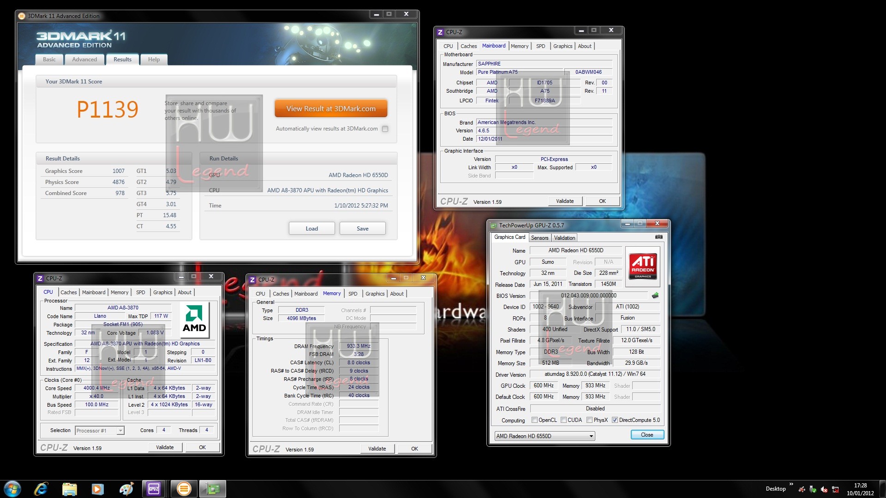The width and height of the screenshot is (886, 498).
Task: Click the BIOS date 12/01/2011 field
Action: [x=545, y=139]
